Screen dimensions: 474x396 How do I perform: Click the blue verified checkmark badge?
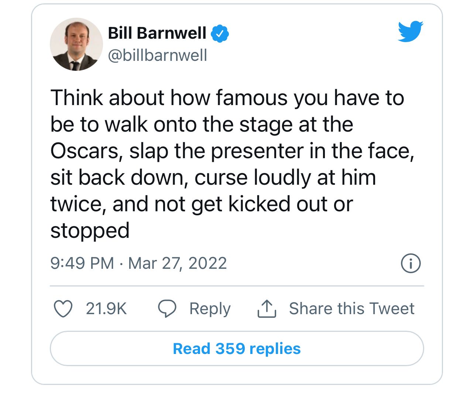tap(220, 34)
